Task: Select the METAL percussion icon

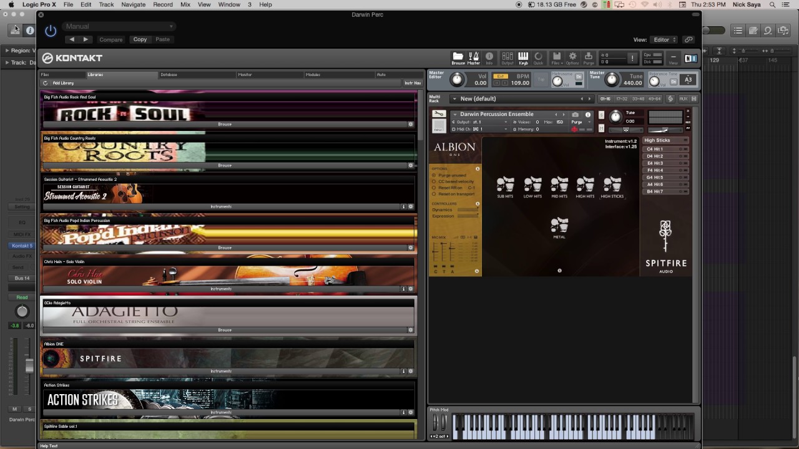Action: (x=559, y=228)
